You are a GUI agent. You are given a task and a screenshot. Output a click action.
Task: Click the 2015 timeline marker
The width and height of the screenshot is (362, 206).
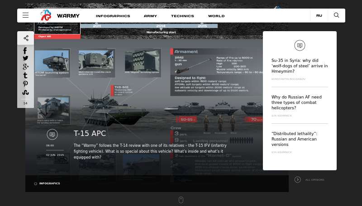click(x=202, y=26)
